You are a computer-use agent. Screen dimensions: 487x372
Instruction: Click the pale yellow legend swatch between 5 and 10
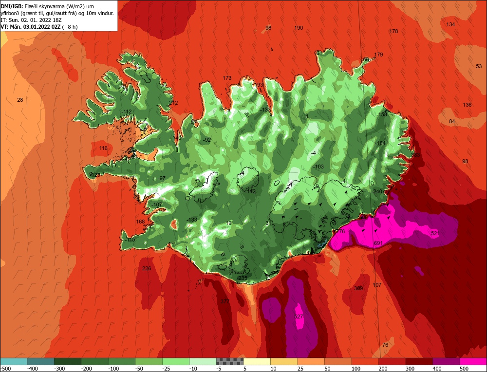[x=257, y=361]
